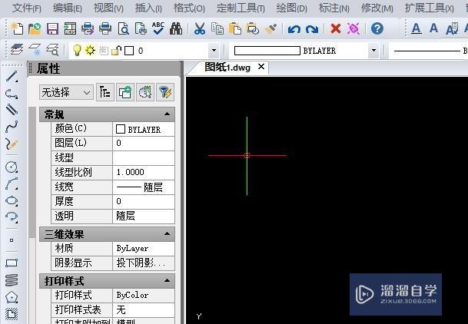
Task: Select the Polyline draw tool
Action: pyautogui.click(x=12, y=94)
